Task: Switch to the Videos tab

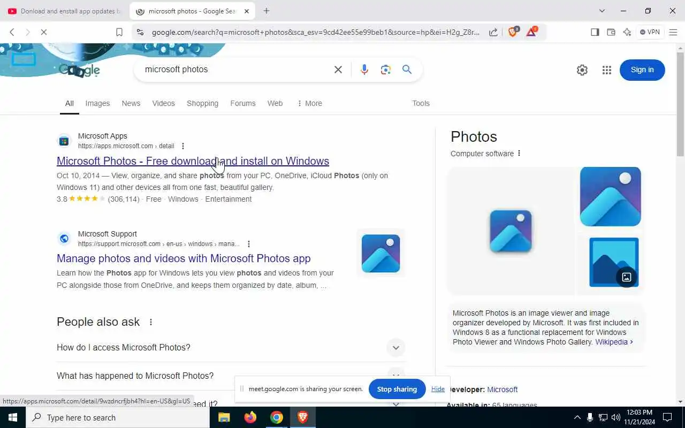Action: pos(163,103)
